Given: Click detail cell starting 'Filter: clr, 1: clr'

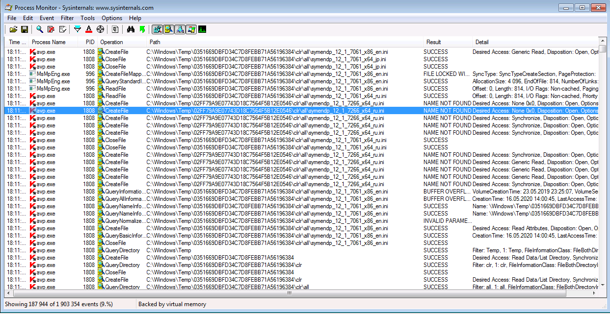Looking at the screenshot, I should pyautogui.click(x=535, y=265).
